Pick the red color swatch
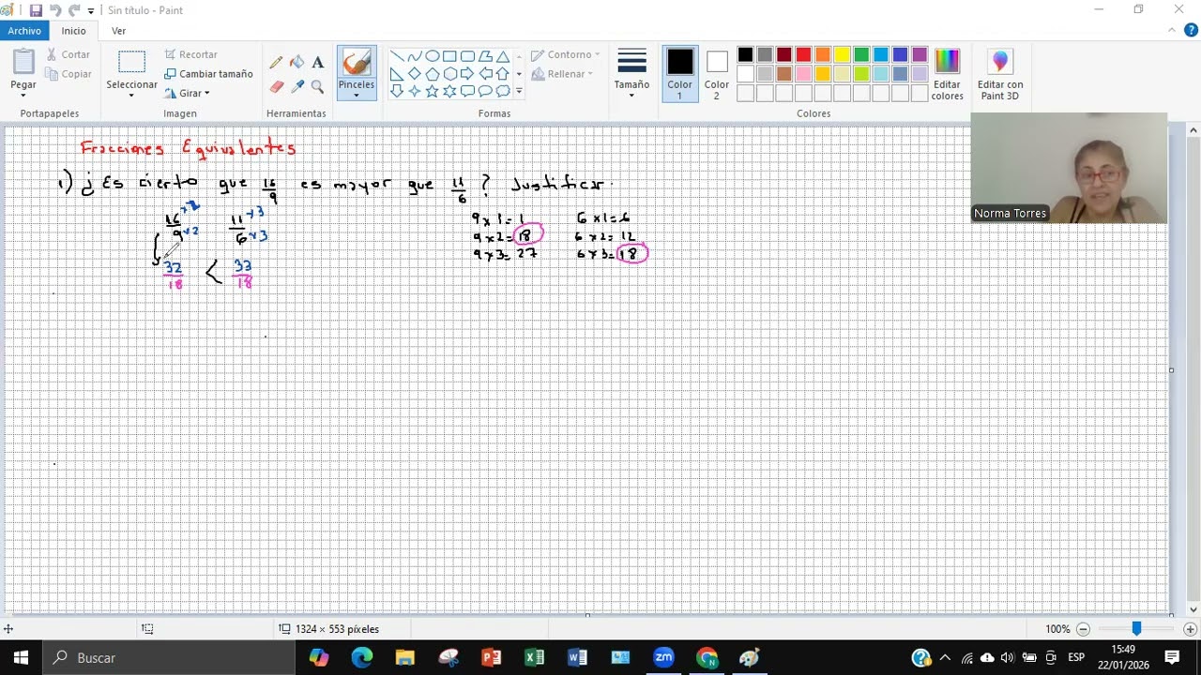This screenshot has width=1201, height=675. [803, 54]
